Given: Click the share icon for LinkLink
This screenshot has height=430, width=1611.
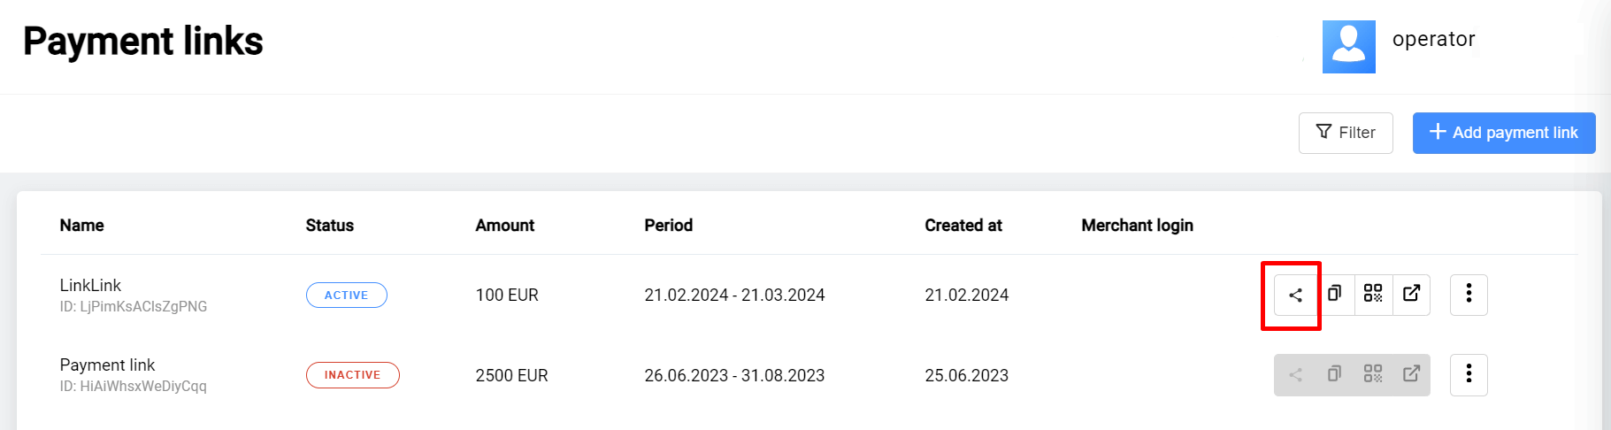Looking at the screenshot, I should click(x=1295, y=296).
